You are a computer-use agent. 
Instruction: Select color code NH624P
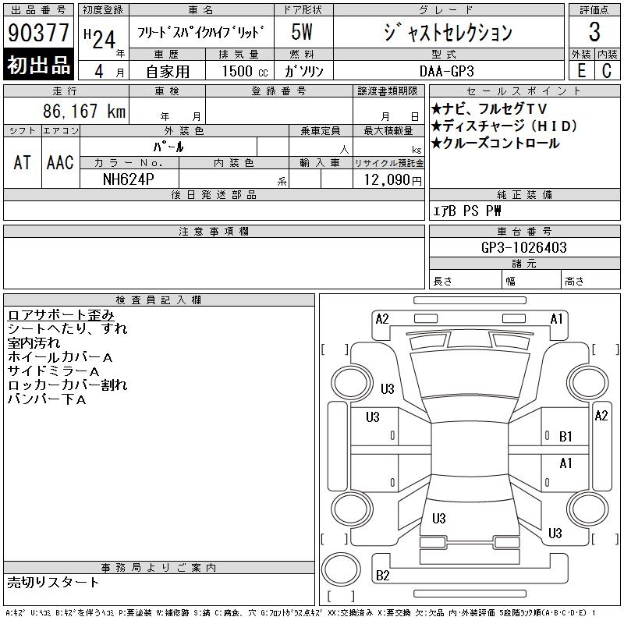[129, 179]
